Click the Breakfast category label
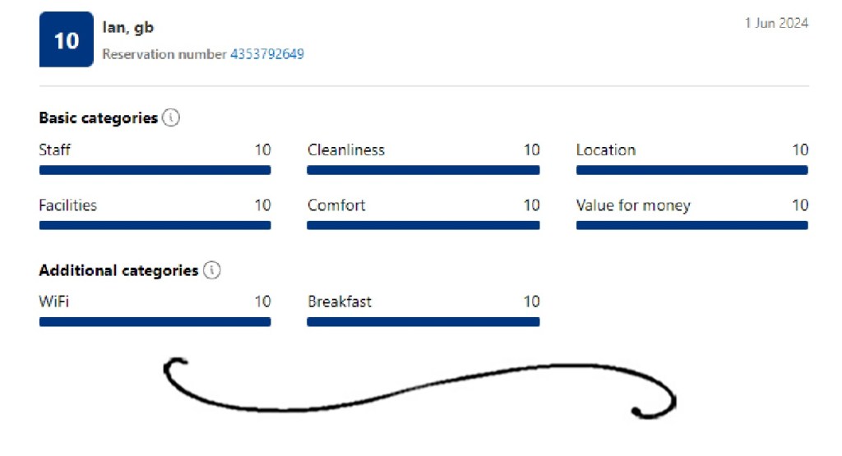The width and height of the screenshot is (842, 456). tap(340, 302)
